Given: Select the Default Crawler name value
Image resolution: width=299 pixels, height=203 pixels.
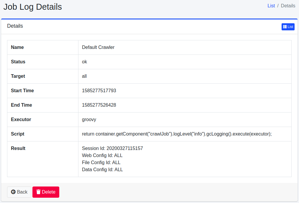Looking at the screenshot, I should coord(98,47).
